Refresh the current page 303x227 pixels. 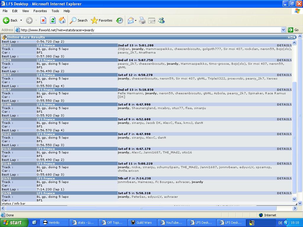pos(53,20)
